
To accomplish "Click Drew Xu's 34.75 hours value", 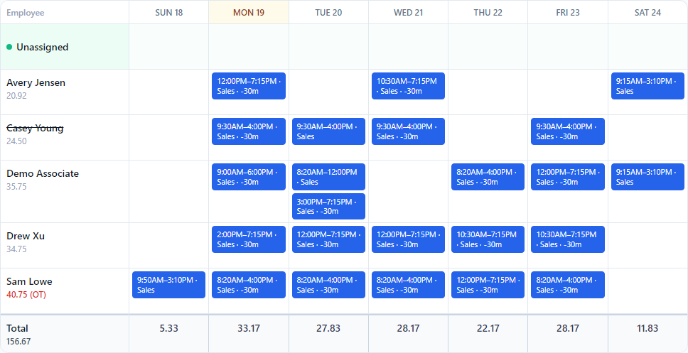I will pyautogui.click(x=16, y=249).
